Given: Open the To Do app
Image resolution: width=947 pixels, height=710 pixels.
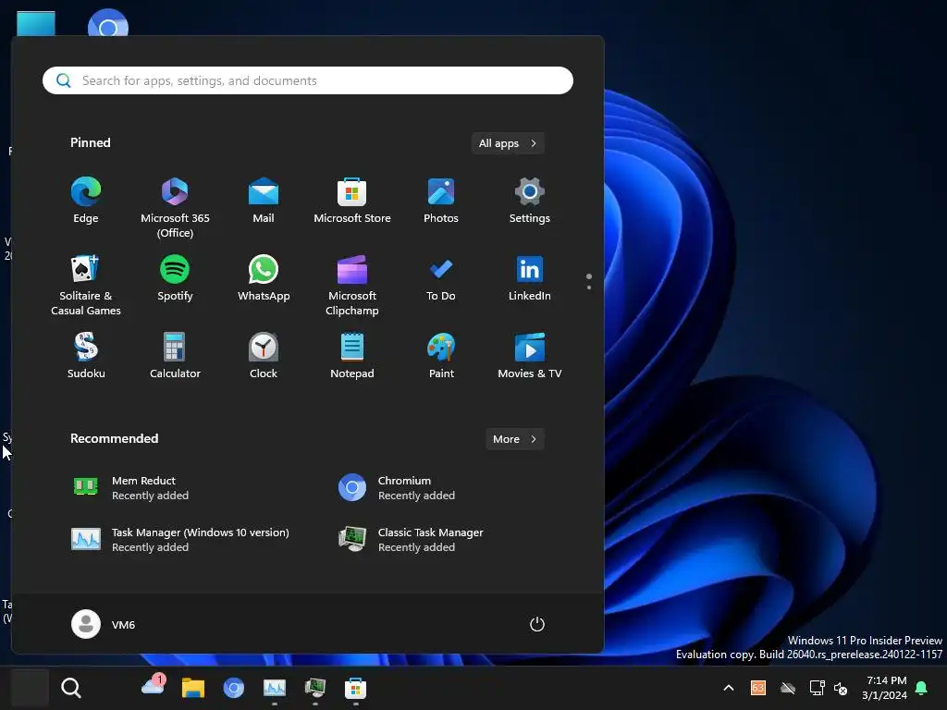Looking at the screenshot, I should 441,277.
